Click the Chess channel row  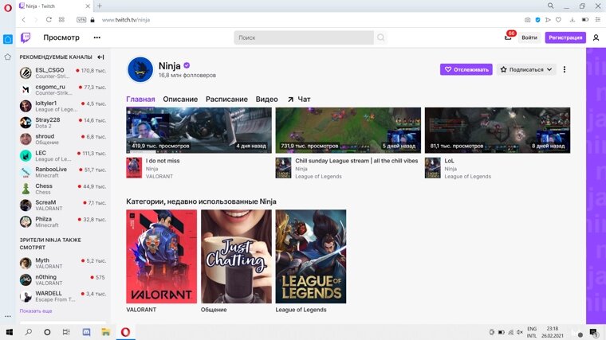pyautogui.click(x=63, y=189)
